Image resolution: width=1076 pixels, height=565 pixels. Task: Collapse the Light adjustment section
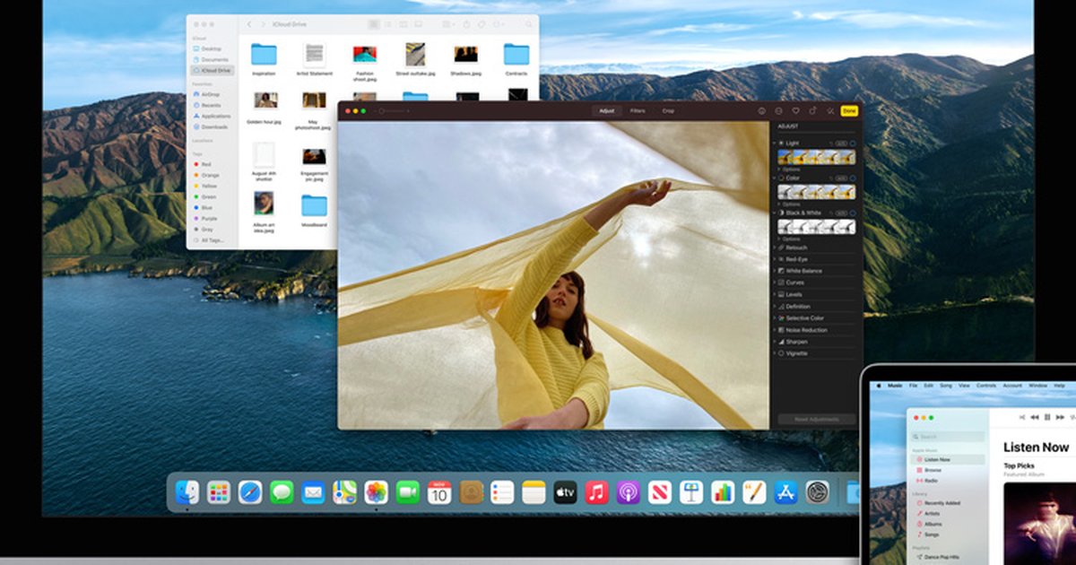coord(775,143)
